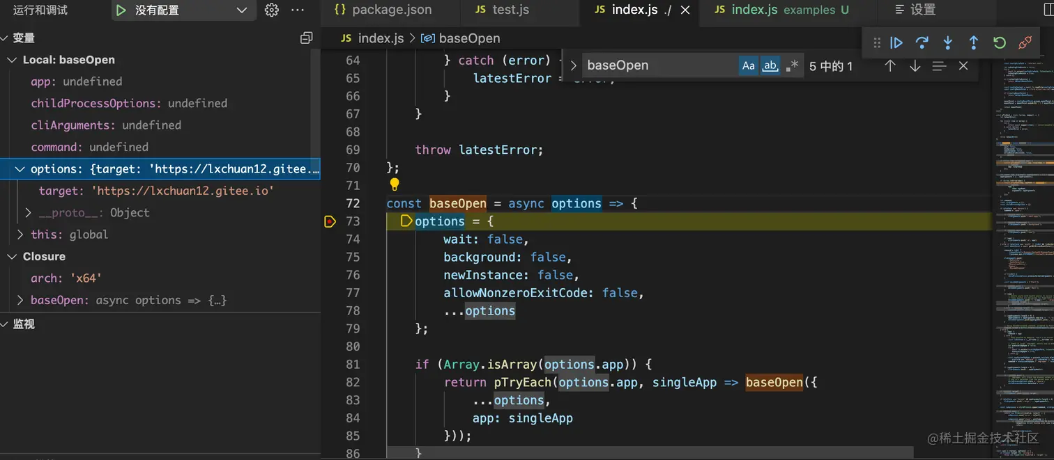Click the breakpoint on line 73

[x=330, y=221]
